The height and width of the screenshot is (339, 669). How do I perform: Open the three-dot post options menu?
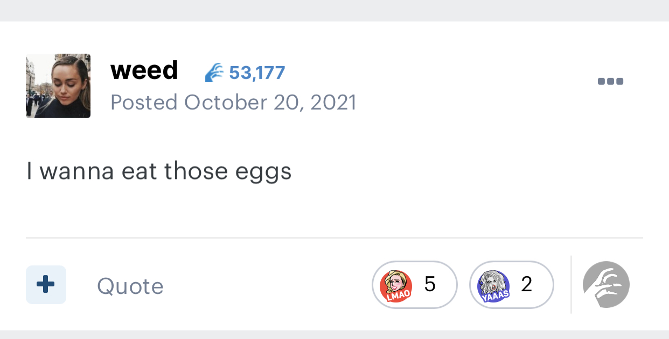pos(610,82)
